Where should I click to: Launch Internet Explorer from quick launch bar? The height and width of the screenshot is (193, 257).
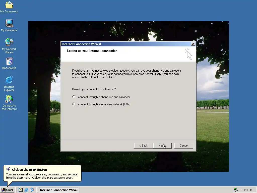(x=26, y=190)
